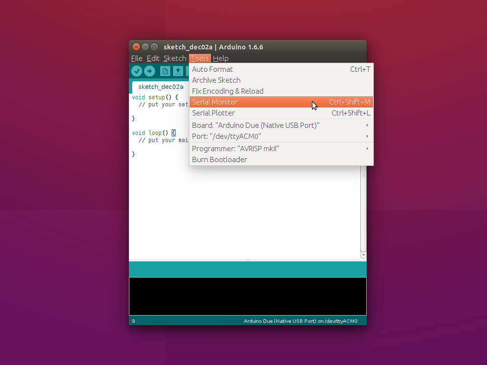Click the Open sketch toolbar icon
Screen dimensions: 487x365
tap(178, 71)
